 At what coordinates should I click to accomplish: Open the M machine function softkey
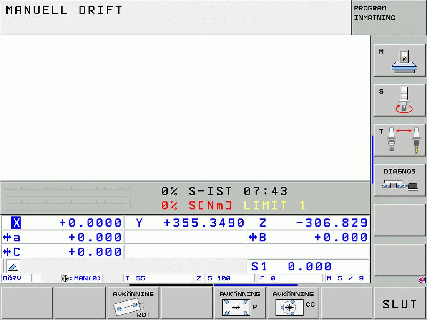[399, 60]
